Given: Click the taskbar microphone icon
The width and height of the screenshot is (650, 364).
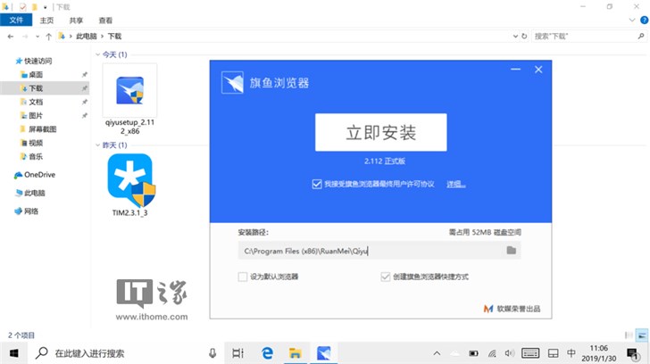Looking at the screenshot, I should pyautogui.click(x=212, y=353).
